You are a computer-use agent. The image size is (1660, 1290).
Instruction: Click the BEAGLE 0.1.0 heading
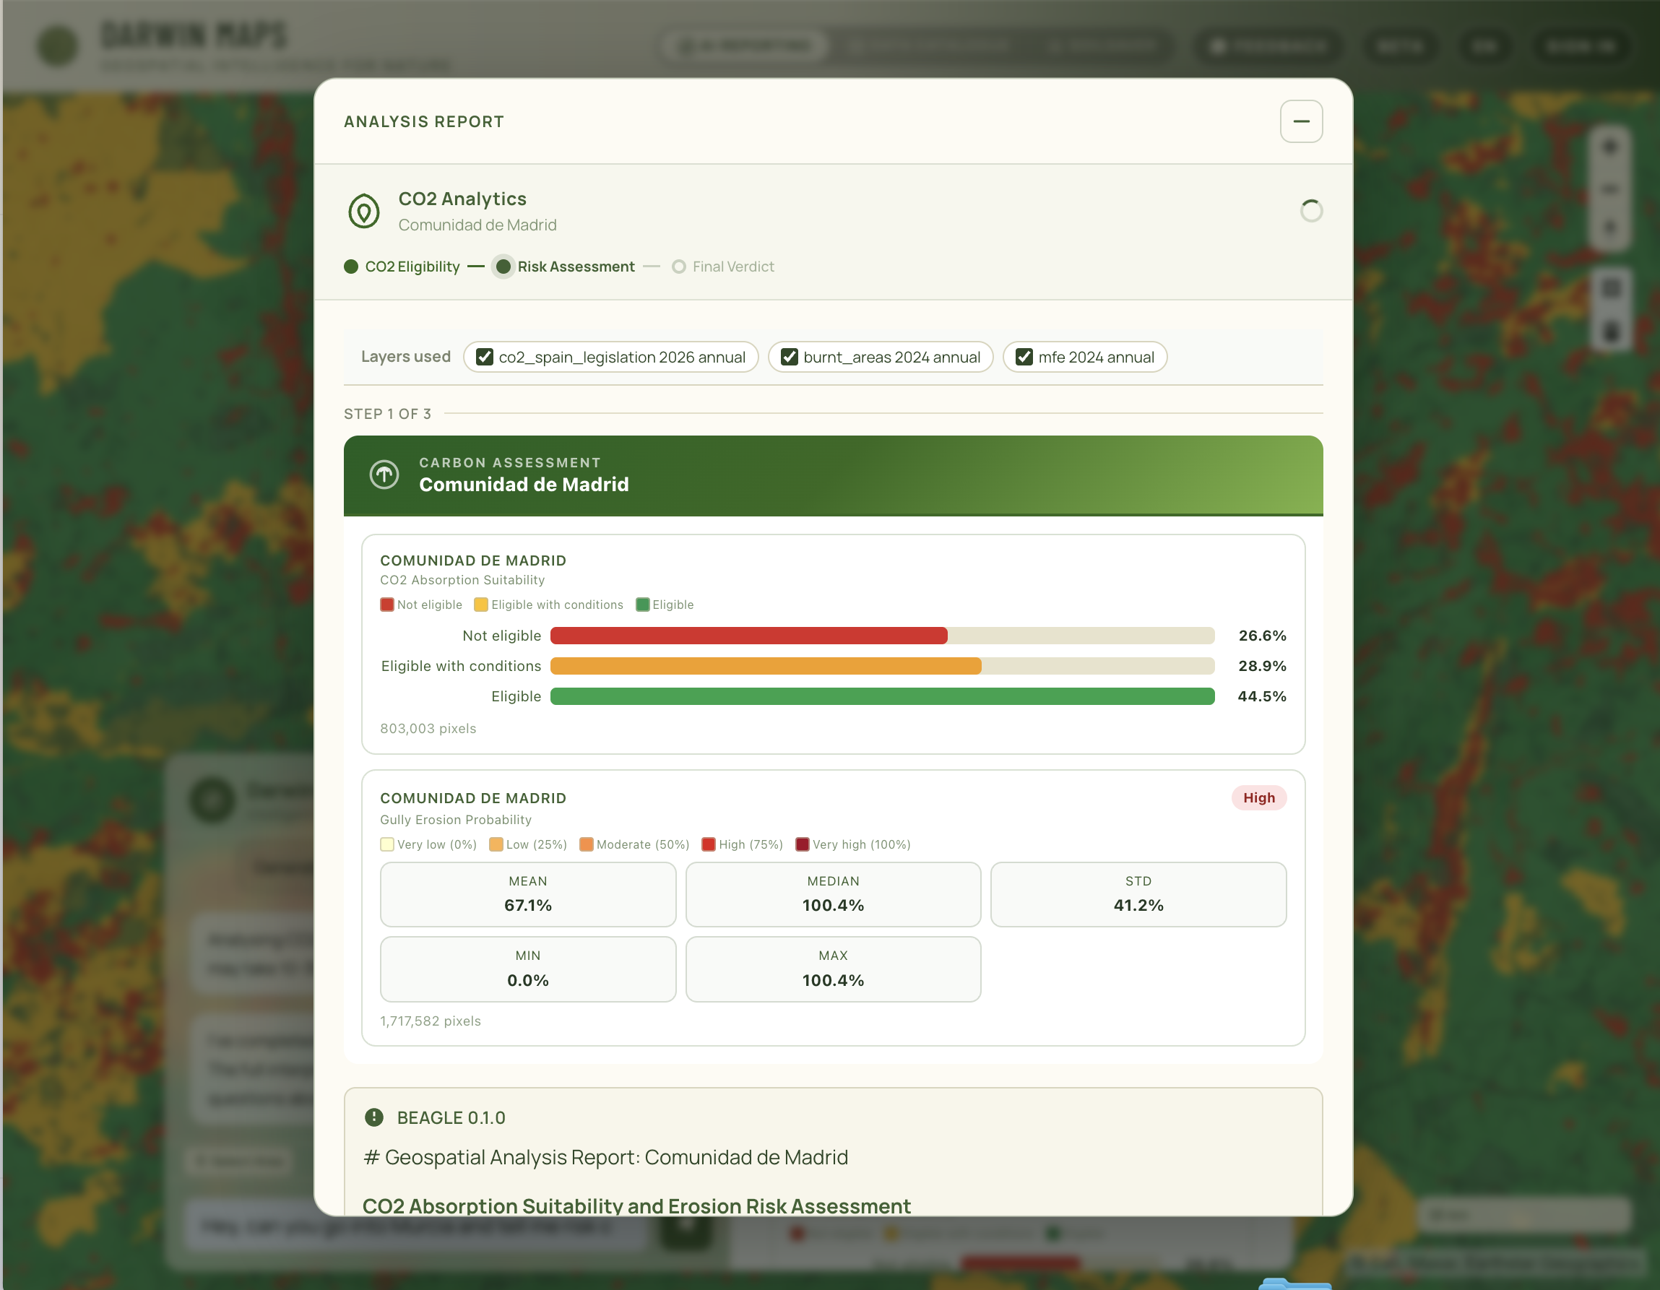pos(451,1118)
